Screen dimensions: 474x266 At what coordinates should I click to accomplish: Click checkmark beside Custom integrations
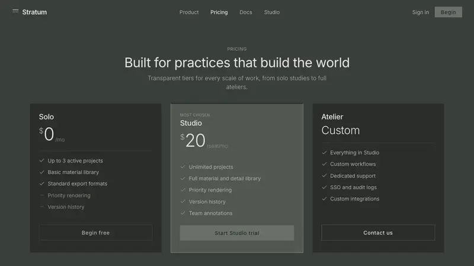pyautogui.click(x=324, y=199)
